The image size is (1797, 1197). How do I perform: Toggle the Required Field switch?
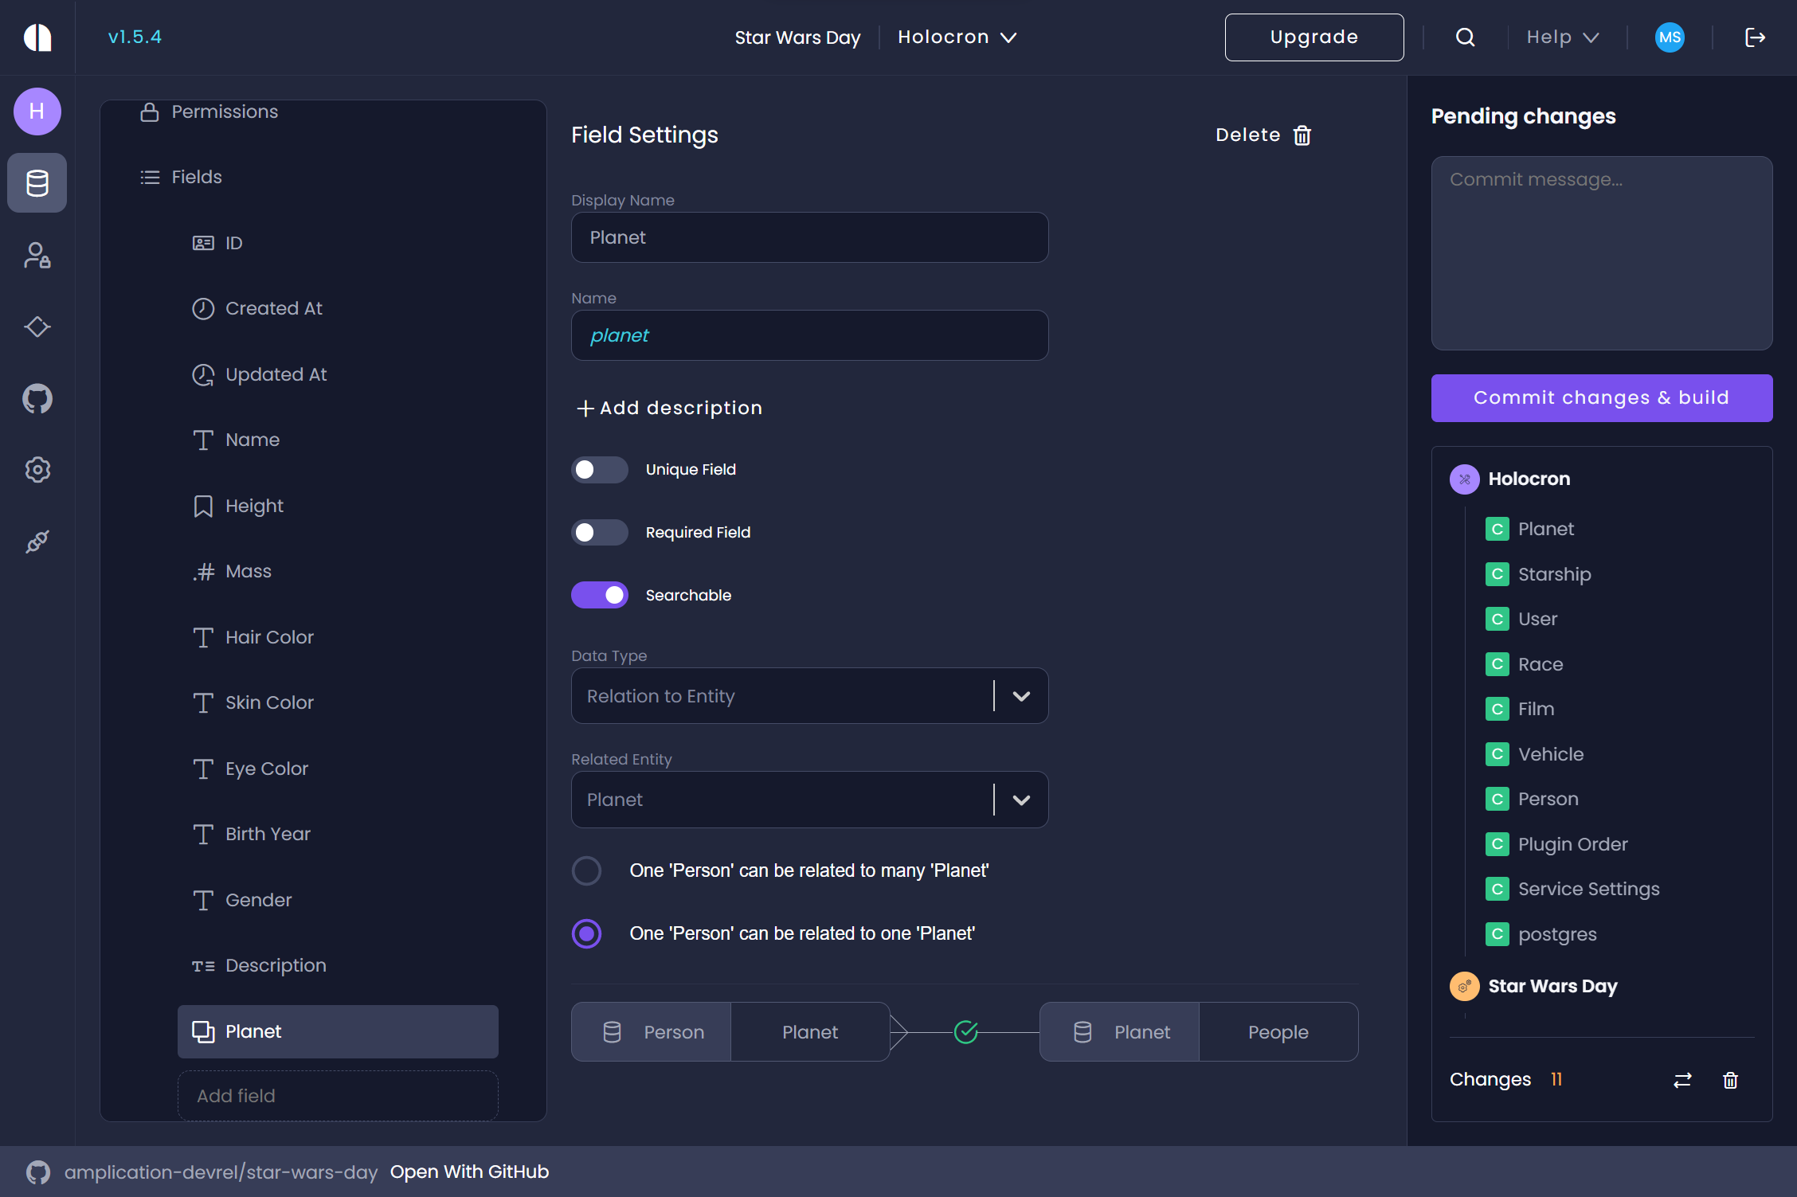point(600,533)
